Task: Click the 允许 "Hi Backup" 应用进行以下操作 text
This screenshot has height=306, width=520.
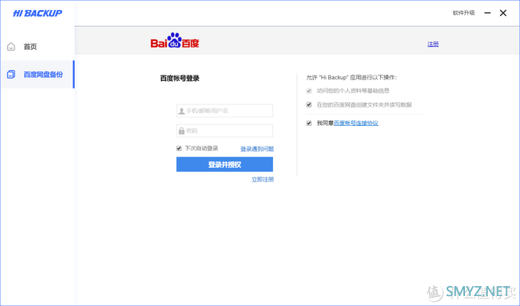Action: coord(352,77)
